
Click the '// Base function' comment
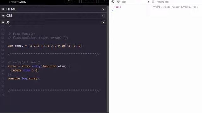coord(21,34)
